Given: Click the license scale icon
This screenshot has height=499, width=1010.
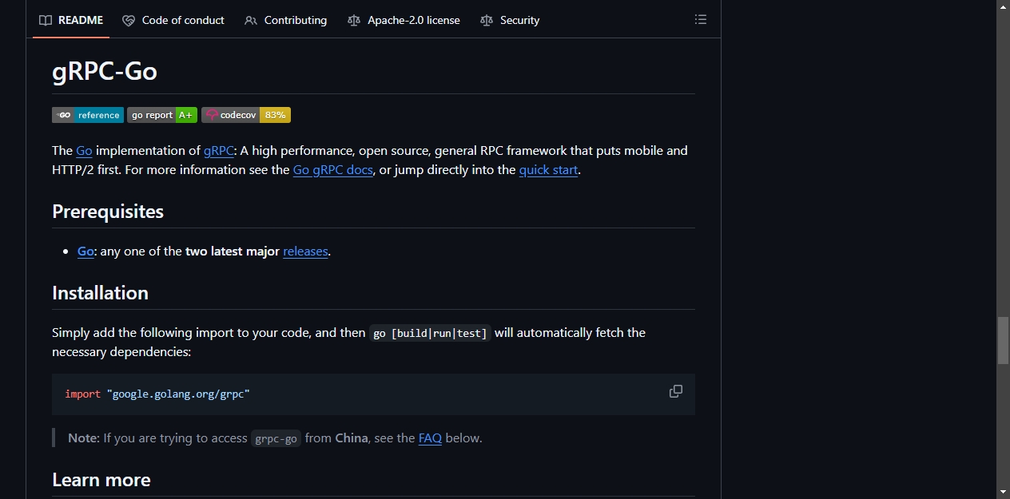Looking at the screenshot, I should (x=354, y=20).
